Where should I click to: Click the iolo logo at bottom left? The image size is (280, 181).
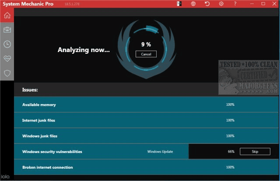click(6, 177)
